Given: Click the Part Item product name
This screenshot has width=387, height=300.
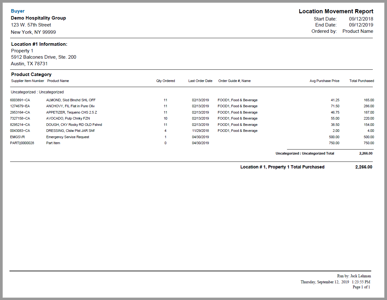Looking at the screenshot, I should pyautogui.click(x=53, y=143).
